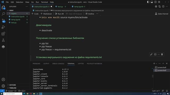The image size is (170, 95).
Task: Click the remote window indicator in status bar
Action: 2,91
